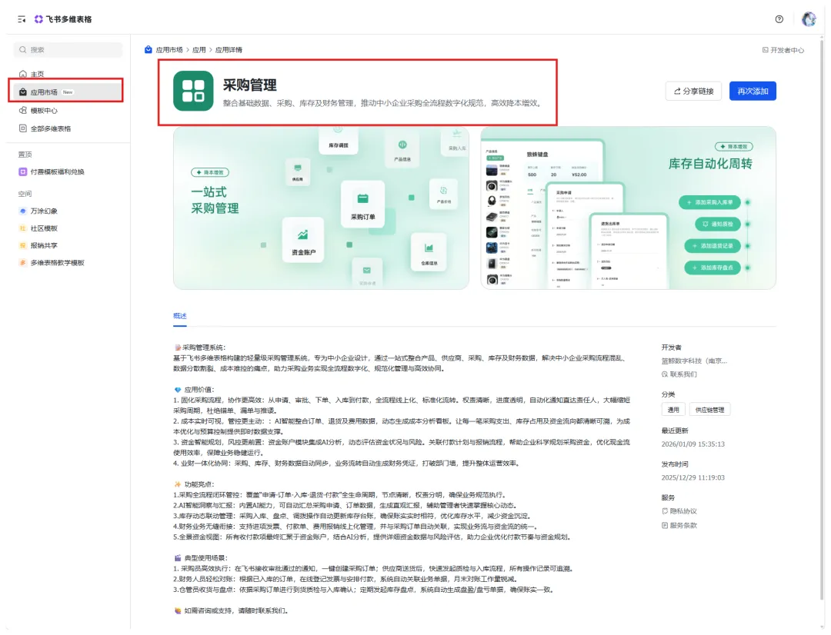Image resolution: width=831 pixels, height=635 pixels.
Task: Open pinned item 付费模板福利兑换
Action: (68, 171)
